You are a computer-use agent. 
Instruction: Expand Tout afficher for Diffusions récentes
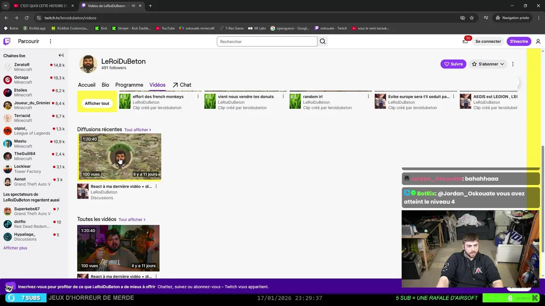138,130
